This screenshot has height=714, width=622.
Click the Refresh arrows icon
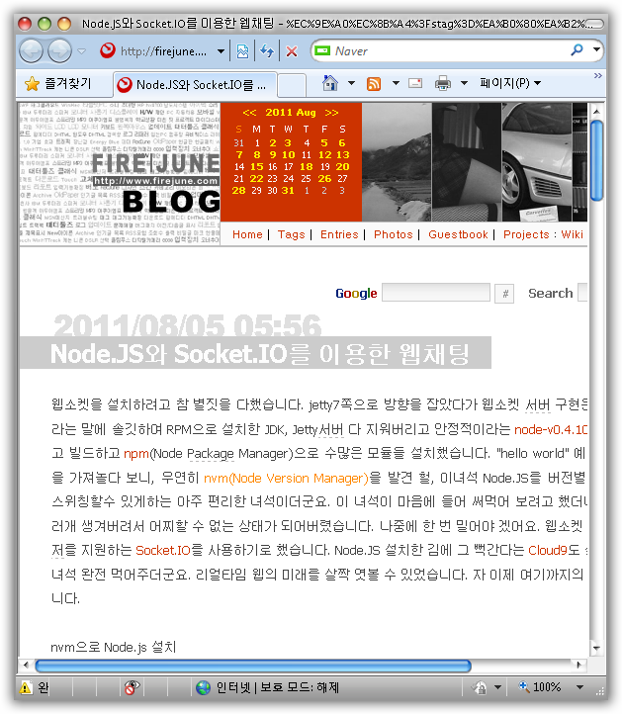(x=267, y=51)
